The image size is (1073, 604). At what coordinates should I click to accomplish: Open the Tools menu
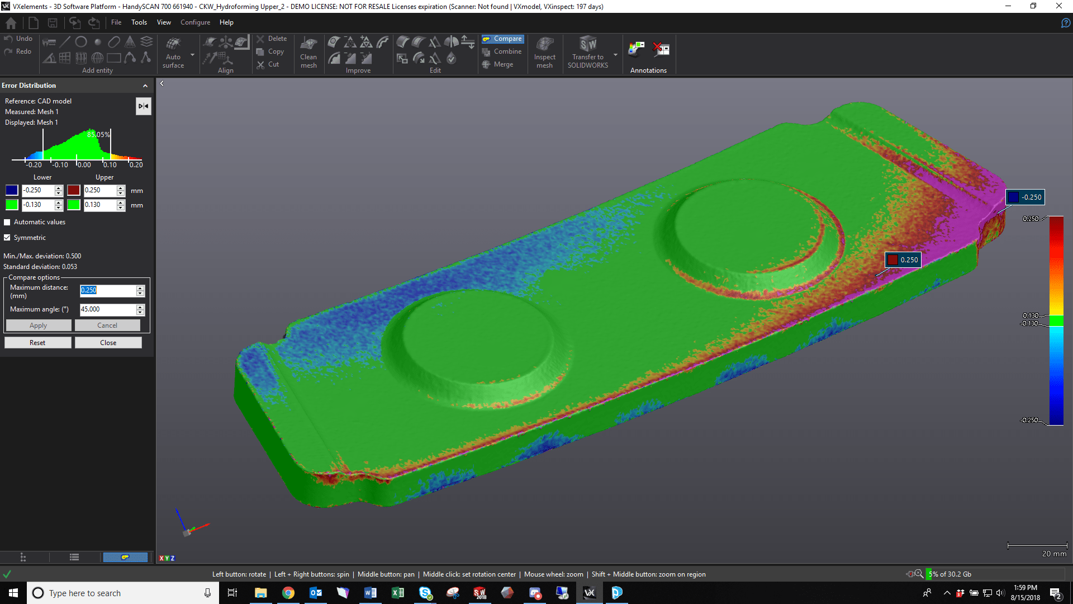click(x=139, y=22)
